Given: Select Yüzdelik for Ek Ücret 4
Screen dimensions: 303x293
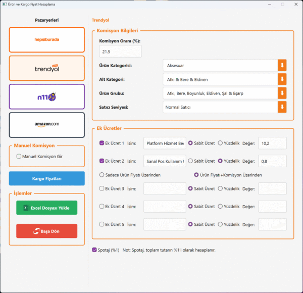Looking at the screenshot, I should pos(220,206).
